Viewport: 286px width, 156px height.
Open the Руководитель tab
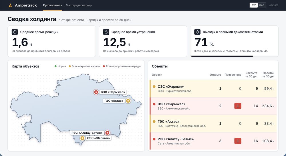coord(52,5)
